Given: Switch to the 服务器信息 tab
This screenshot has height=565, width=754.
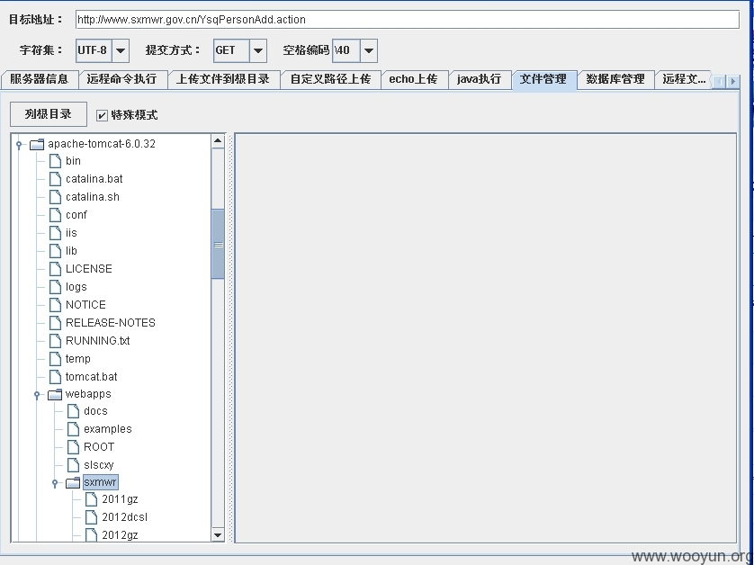Looking at the screenshot, I should (x=40, y=80).
